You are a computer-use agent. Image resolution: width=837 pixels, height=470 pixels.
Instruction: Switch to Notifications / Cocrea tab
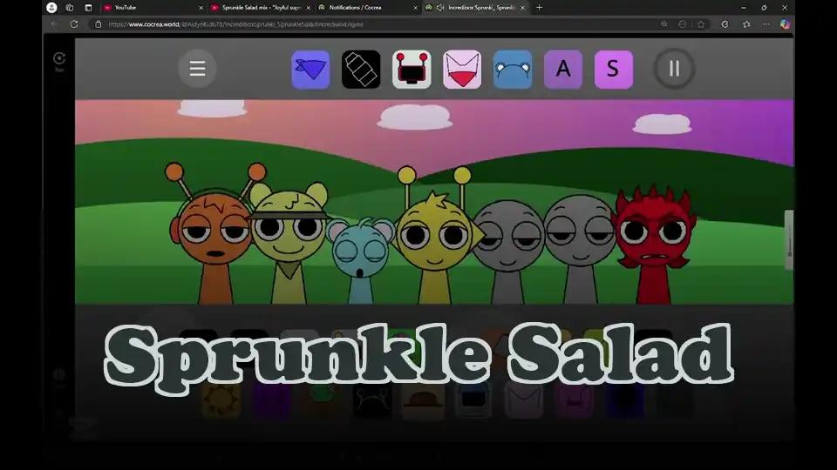pyautogui.click(x=365, y=8)
